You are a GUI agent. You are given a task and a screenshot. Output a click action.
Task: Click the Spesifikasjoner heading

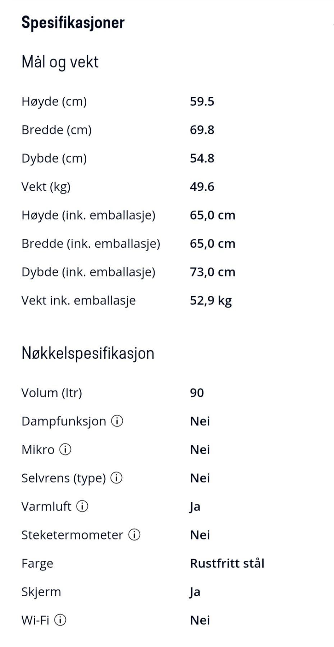[73, 23]
